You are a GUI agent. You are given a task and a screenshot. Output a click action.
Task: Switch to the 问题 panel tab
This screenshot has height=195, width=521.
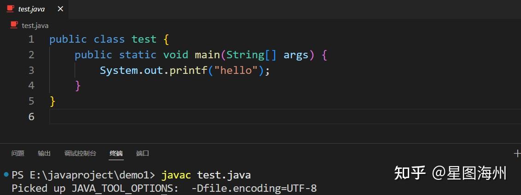tap(17, 153)
